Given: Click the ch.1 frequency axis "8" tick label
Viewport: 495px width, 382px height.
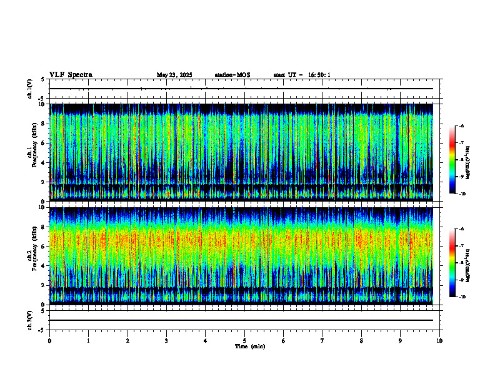Looking at the screenshot, I should click(x=44, y=124).
